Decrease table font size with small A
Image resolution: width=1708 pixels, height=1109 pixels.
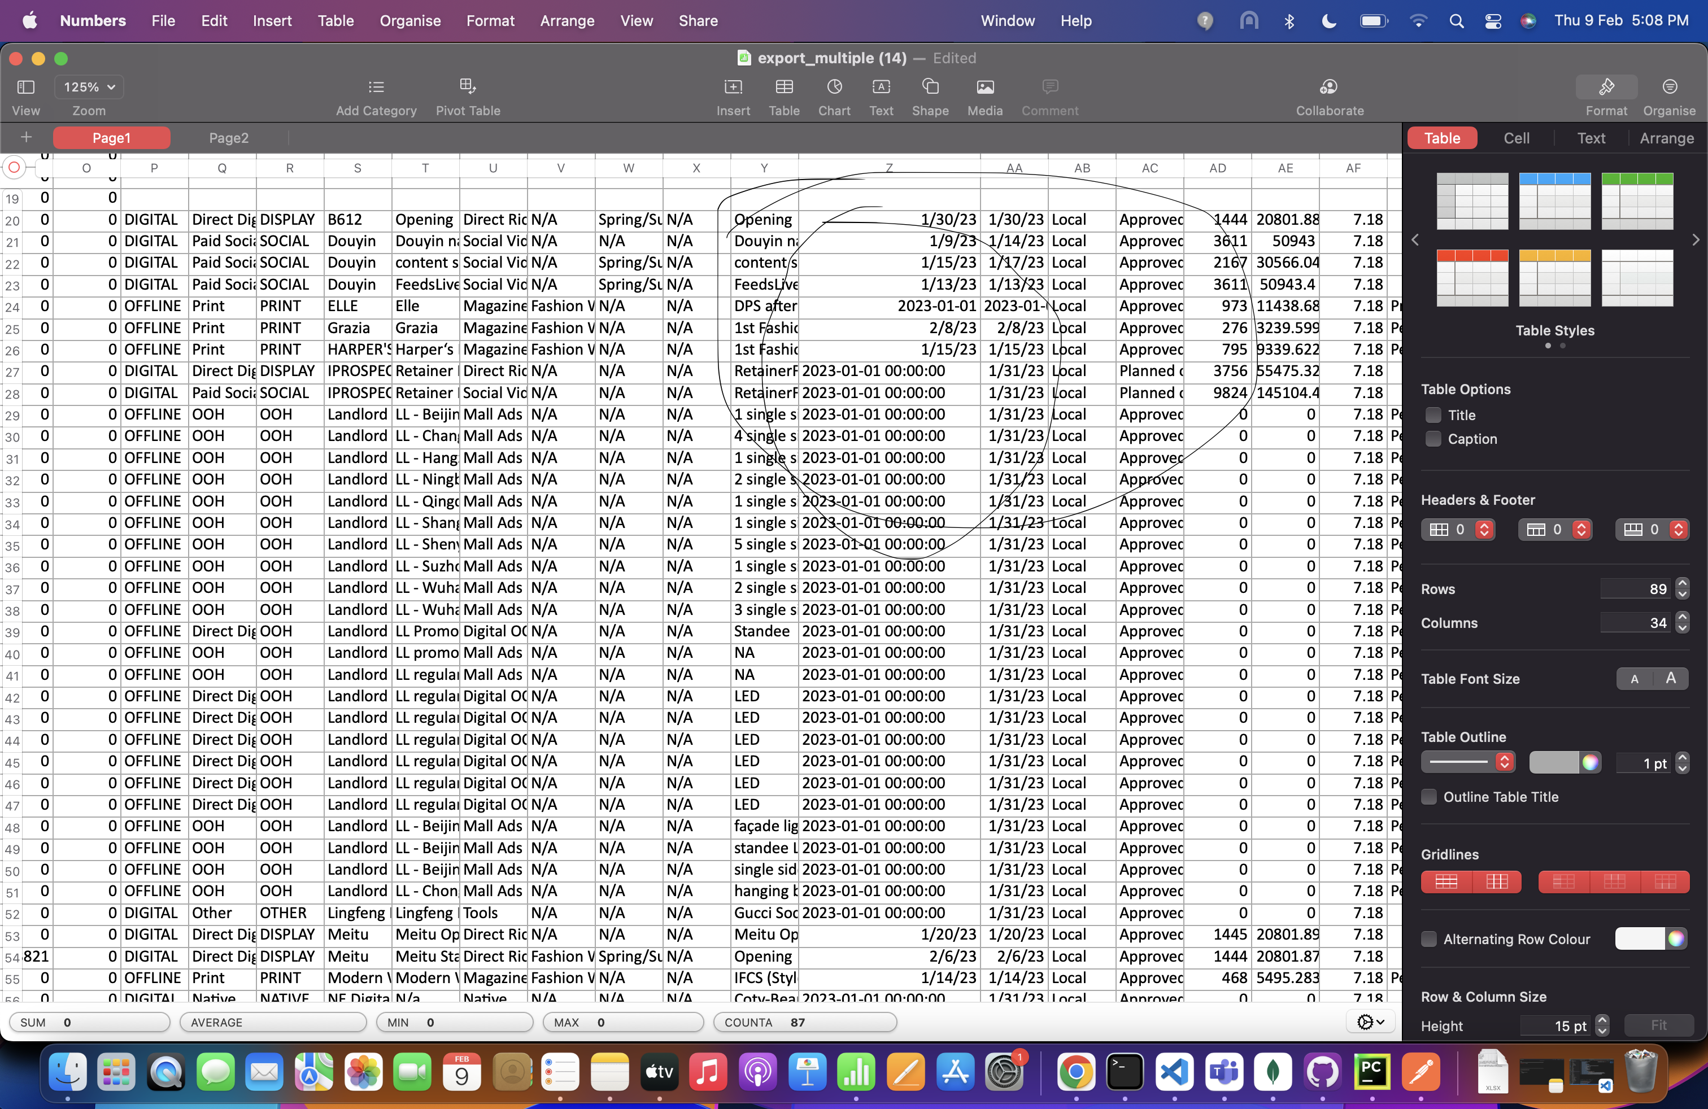[x=1634, y=679]
